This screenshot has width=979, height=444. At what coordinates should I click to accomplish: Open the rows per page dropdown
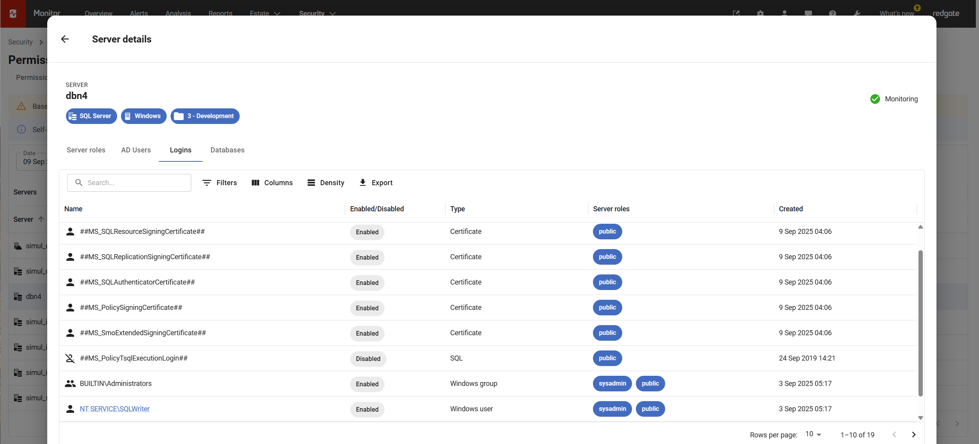[x=813, y=434]
